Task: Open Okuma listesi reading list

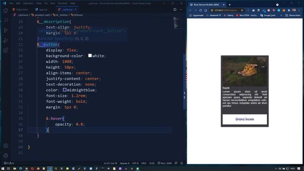Action: coord(293,15)
